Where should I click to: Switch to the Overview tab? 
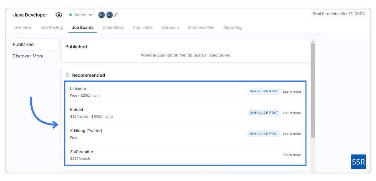point(23,27)
